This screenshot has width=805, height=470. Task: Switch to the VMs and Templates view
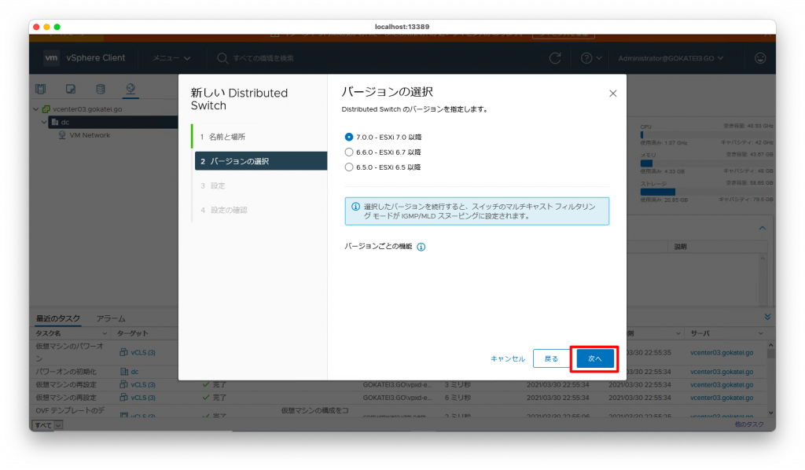(x=71, y=88)
